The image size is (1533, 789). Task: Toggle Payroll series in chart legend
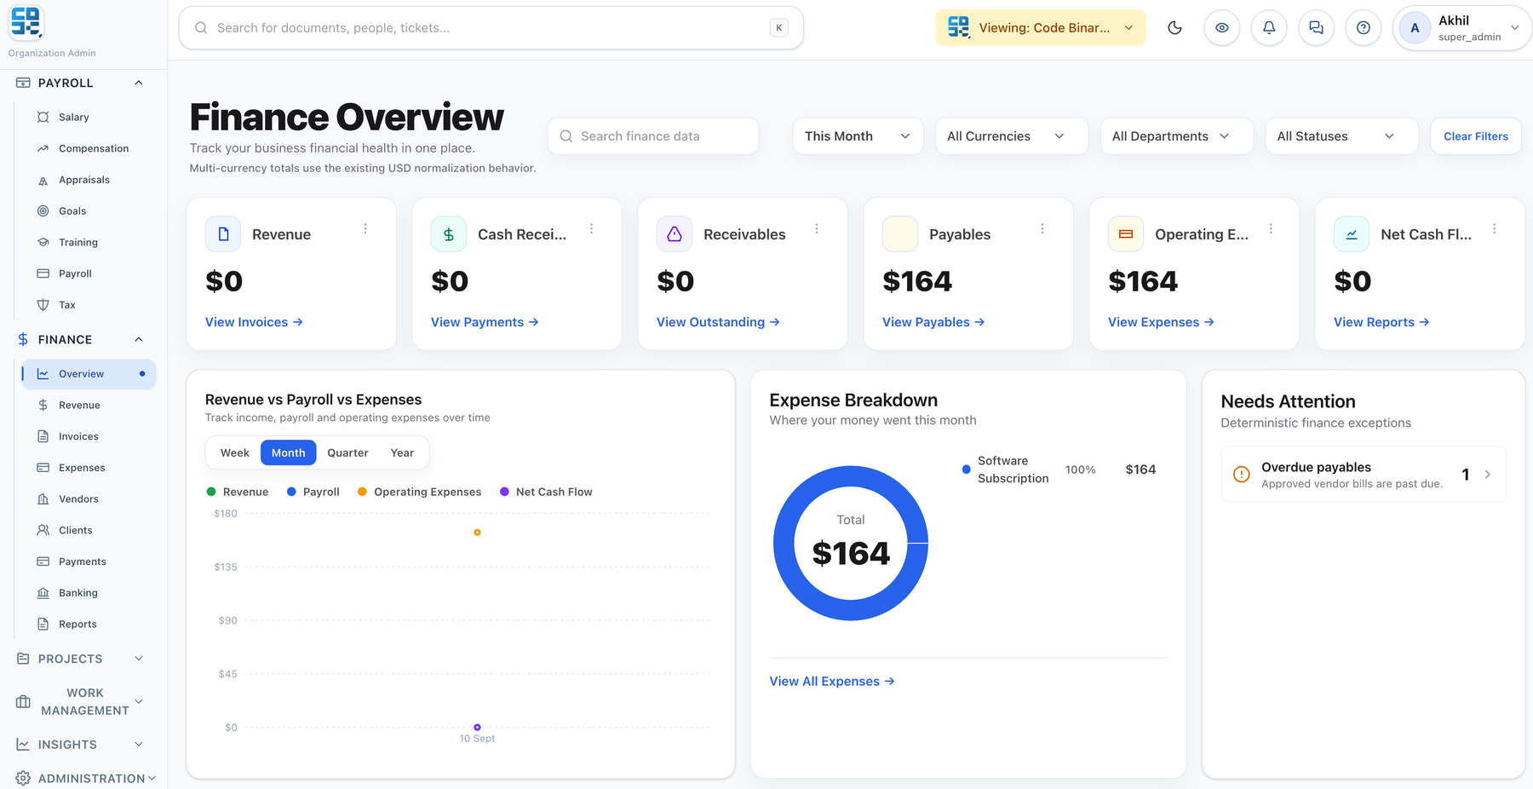pos(313,492)
